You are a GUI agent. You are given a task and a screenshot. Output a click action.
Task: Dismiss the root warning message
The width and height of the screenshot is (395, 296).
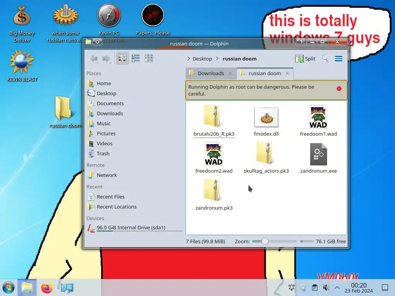click(339, 89)
